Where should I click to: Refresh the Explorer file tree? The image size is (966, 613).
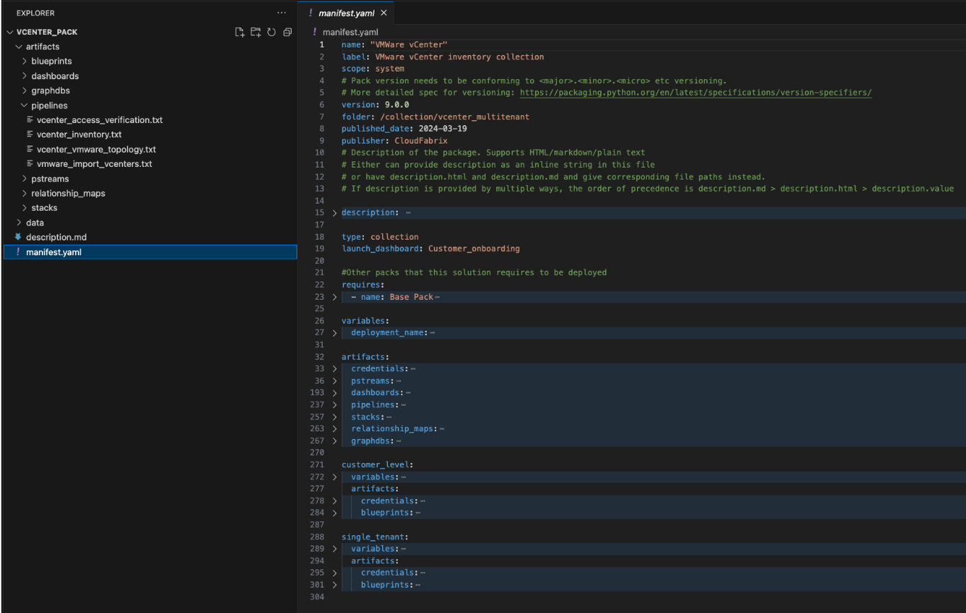[271, 32]
